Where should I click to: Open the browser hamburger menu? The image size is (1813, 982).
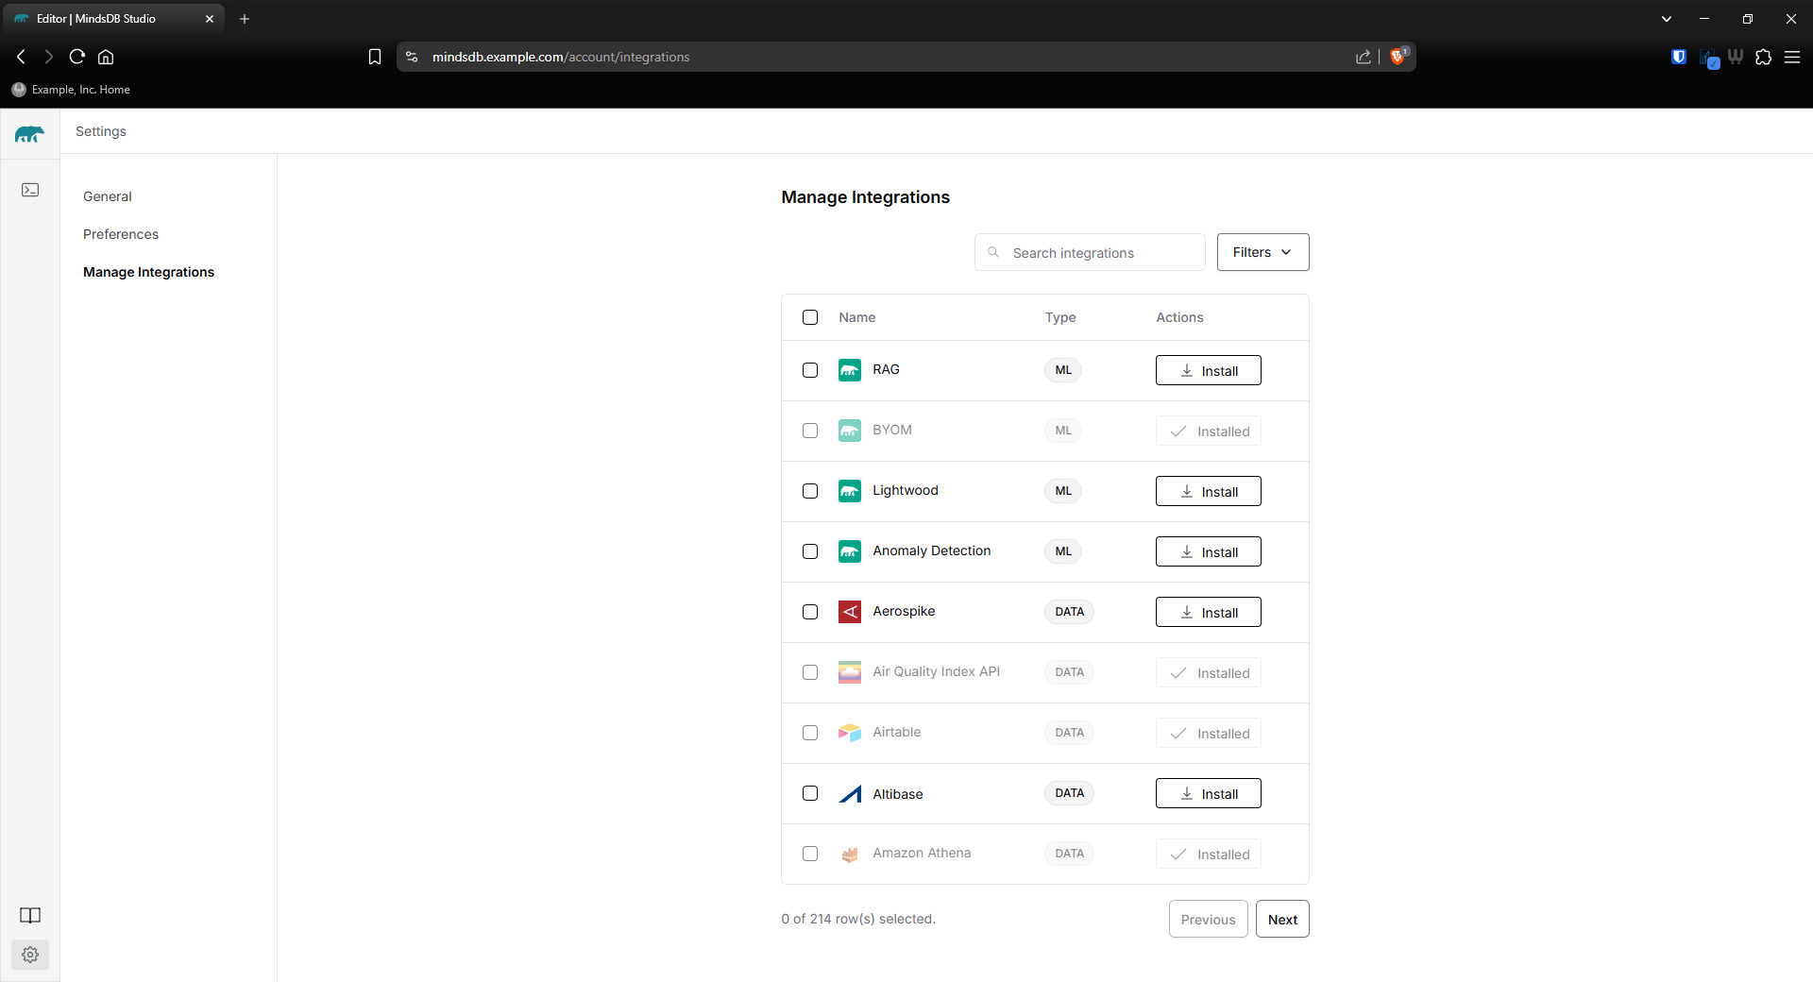1792,57
